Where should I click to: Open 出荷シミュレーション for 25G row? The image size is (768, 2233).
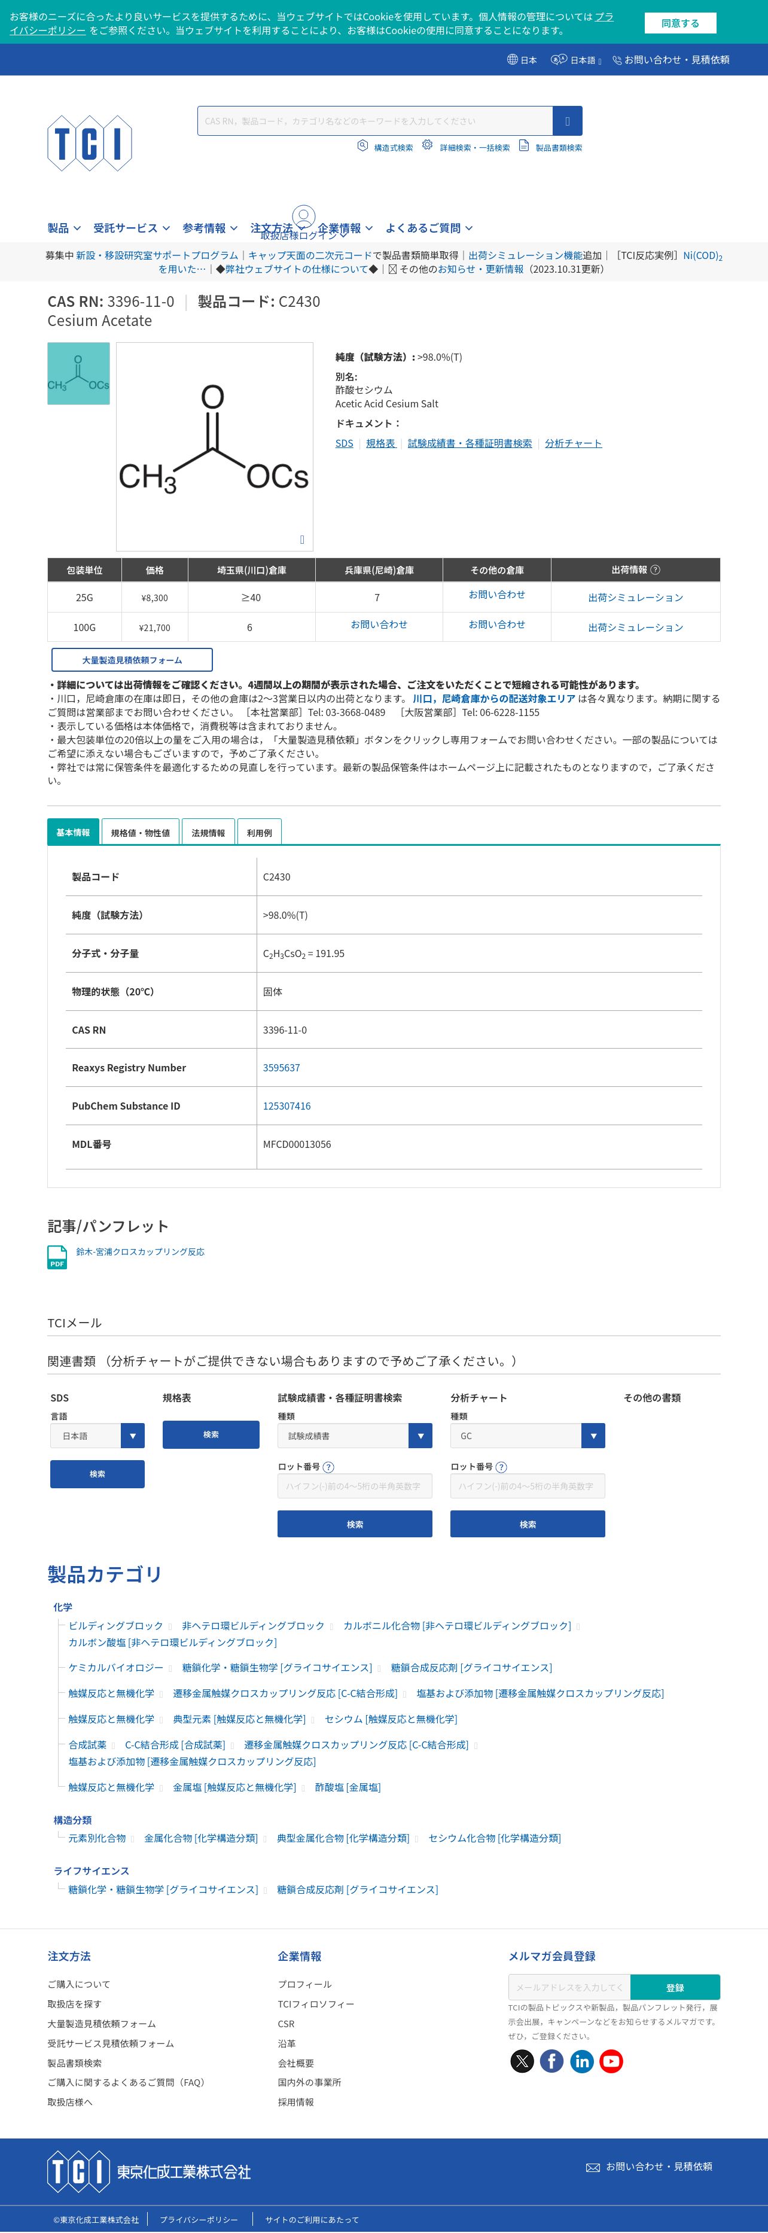tap(635, 598)
